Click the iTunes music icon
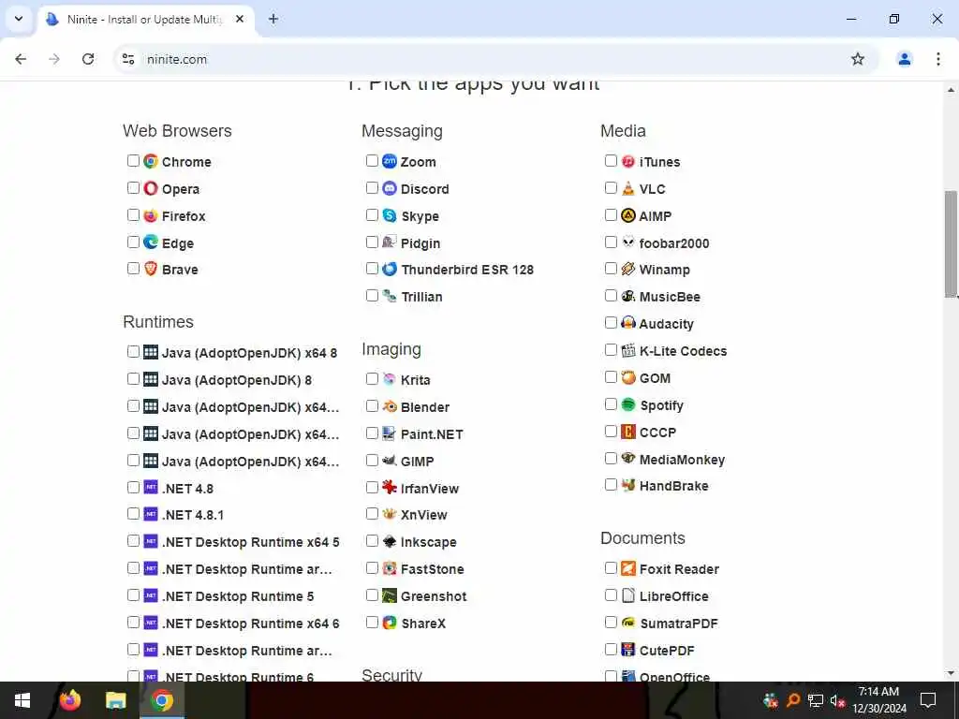 tap(628, 161)
